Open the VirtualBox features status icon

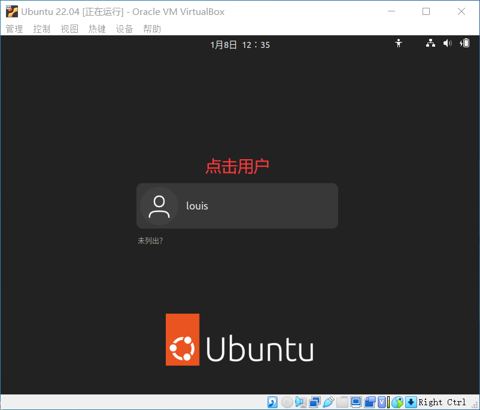click(x=381, y=402)
